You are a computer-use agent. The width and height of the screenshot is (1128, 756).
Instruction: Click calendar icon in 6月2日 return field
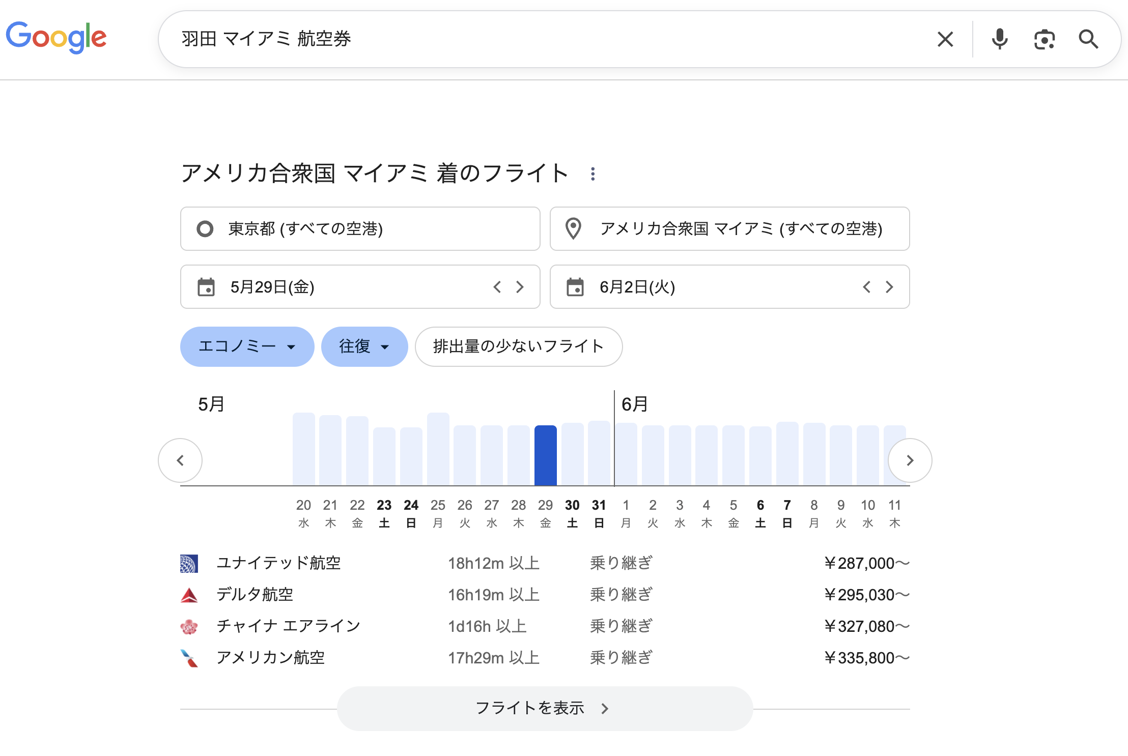click(575, 287)
